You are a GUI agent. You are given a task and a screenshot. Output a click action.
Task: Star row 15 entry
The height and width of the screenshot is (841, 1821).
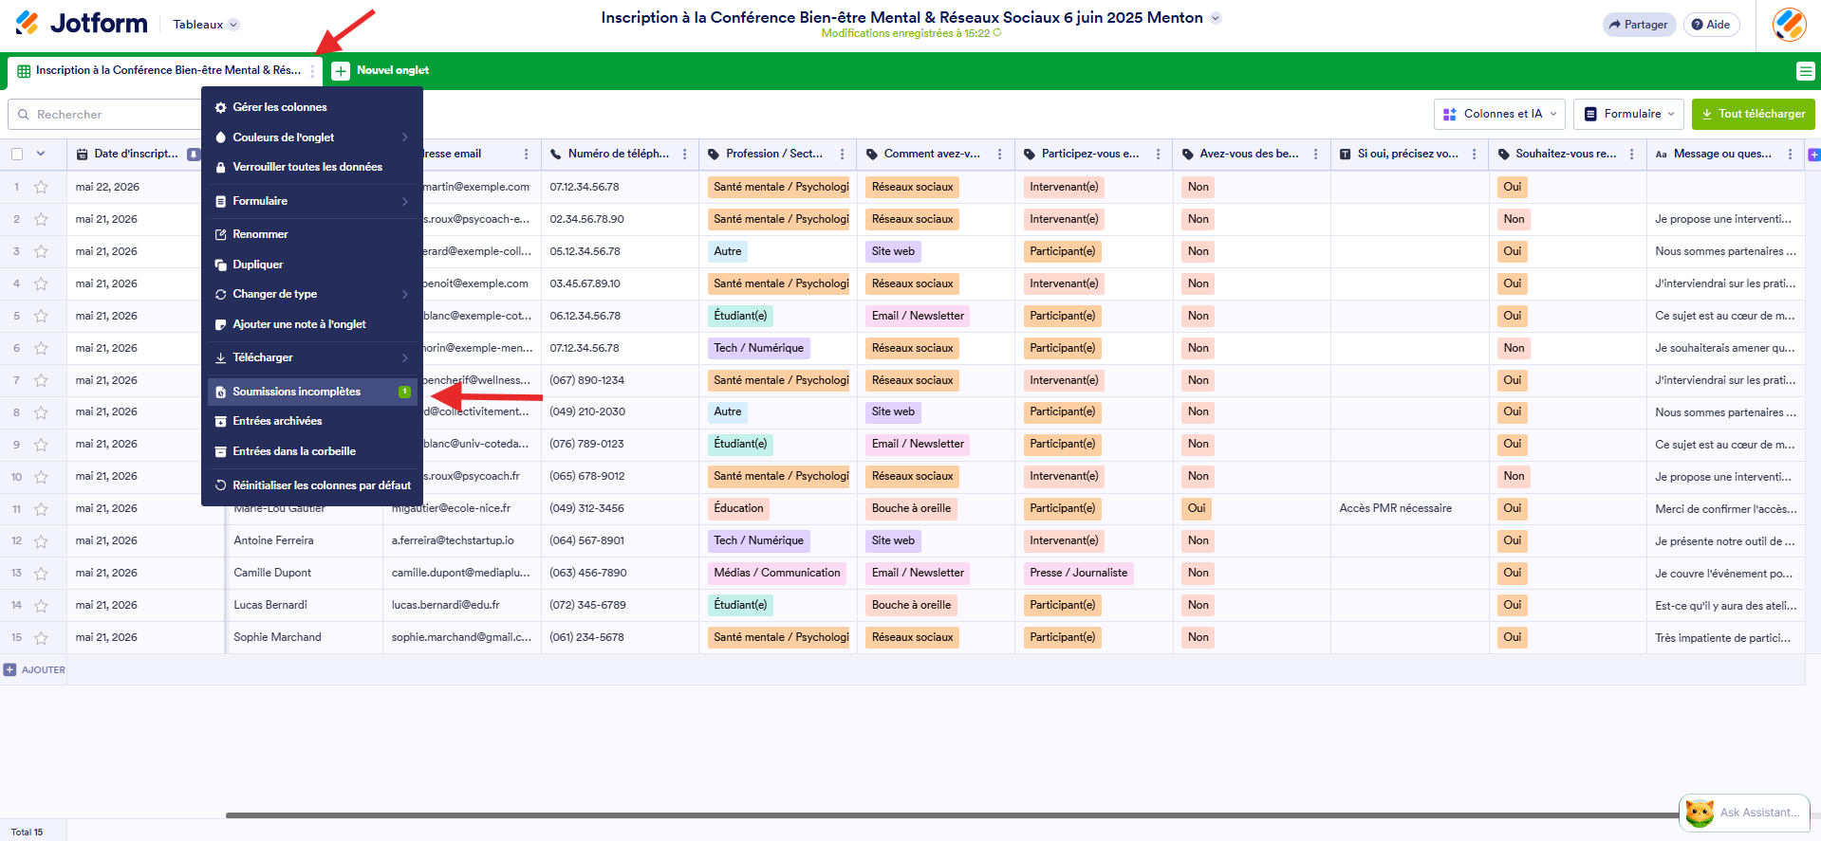click(41, 638)
